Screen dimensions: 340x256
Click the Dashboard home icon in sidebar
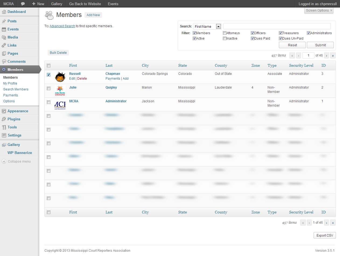pos(4,12)
